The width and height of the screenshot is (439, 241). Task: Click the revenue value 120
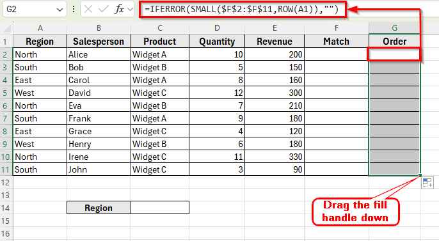click(275, 131)
